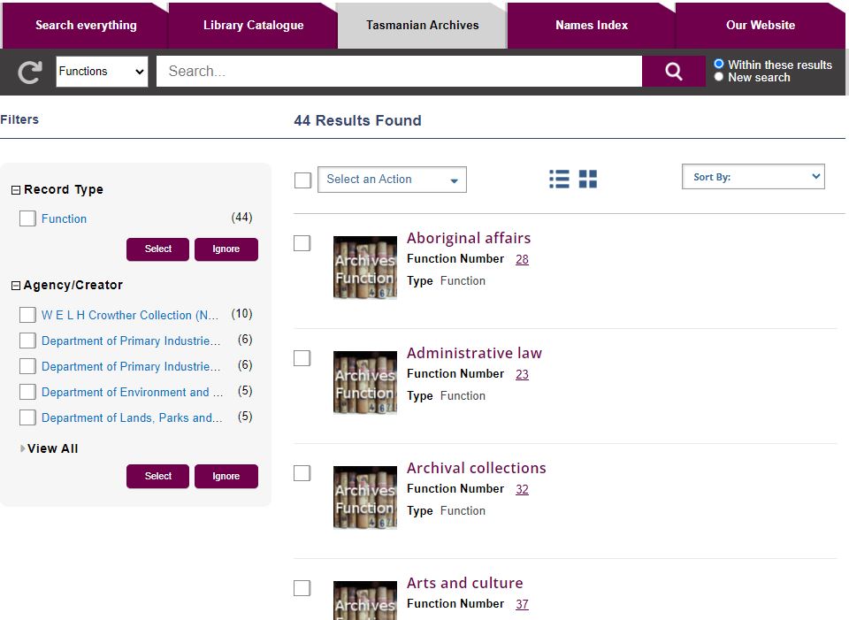Click into the Search text field
Screen dimensions: 849x620
coord(398,72)
